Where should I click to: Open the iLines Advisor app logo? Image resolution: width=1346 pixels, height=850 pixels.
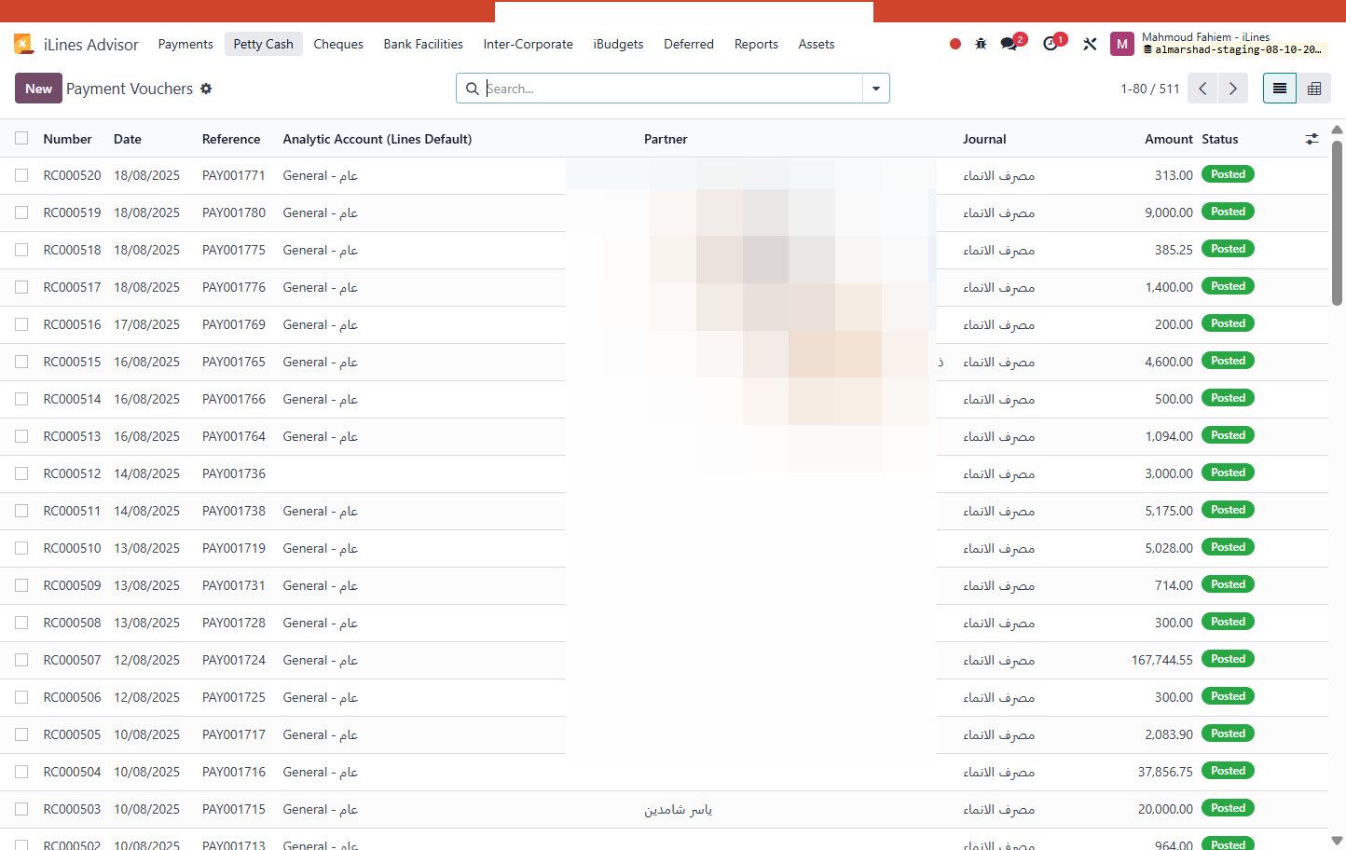pos(23,44)
